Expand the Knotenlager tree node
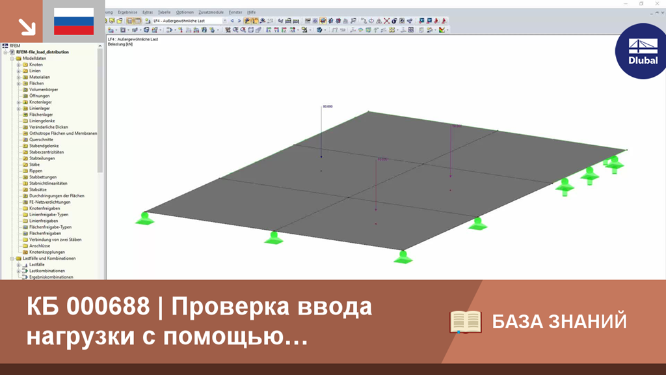This screenshot has width=666, height=375. coord(18,102)
